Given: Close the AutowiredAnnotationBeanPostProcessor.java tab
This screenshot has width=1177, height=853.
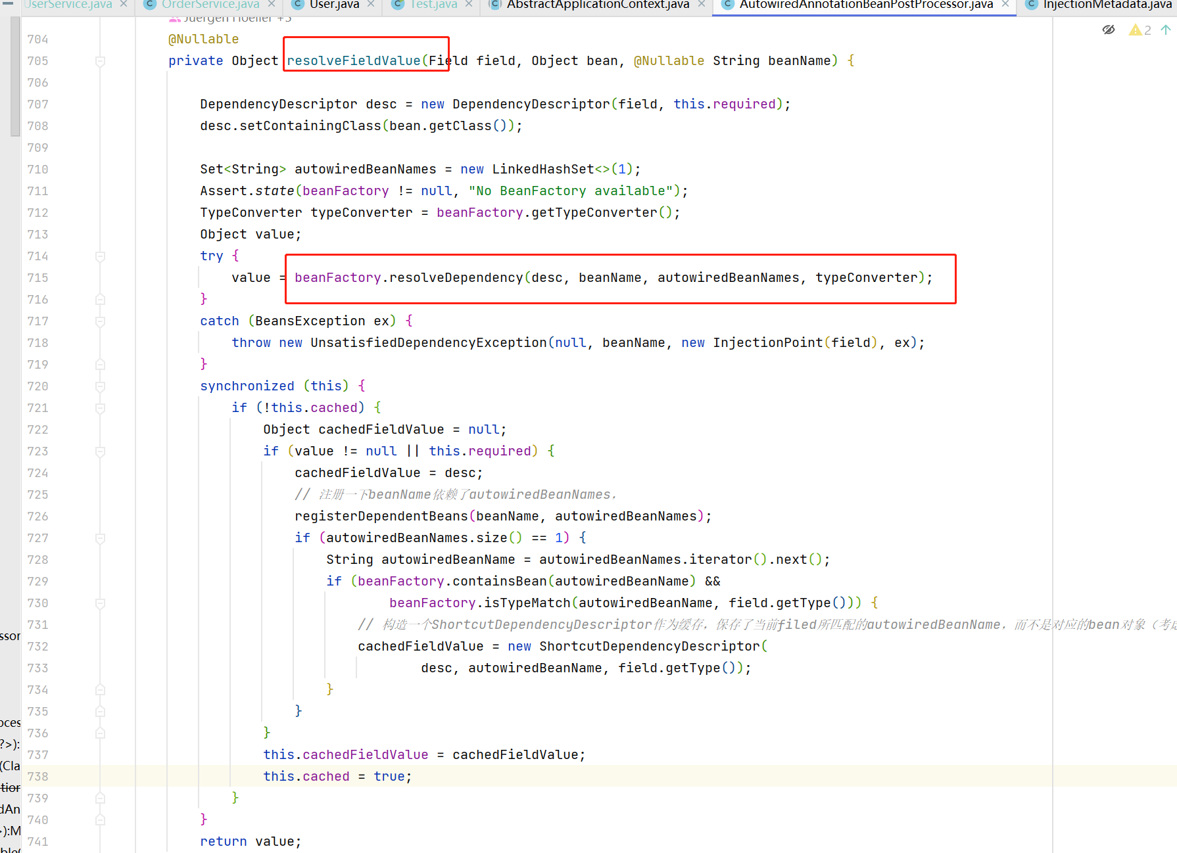Looking at the screenshot, I should [x=1005, y=4].
